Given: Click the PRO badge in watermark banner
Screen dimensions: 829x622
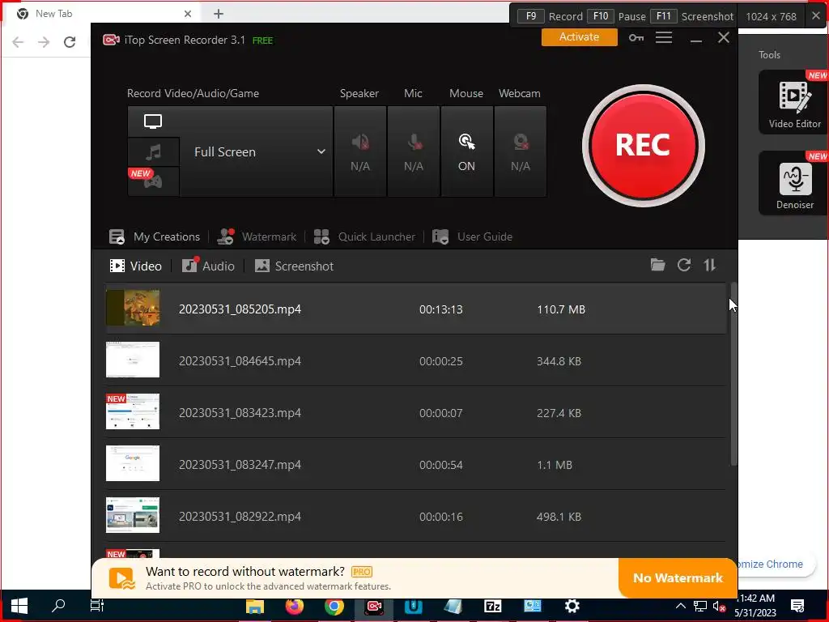Looking at the screenshot, I should (362, 572).
